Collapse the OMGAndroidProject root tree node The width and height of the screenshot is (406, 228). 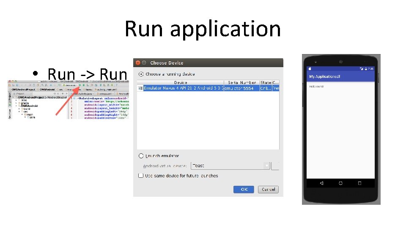(13, 98)
